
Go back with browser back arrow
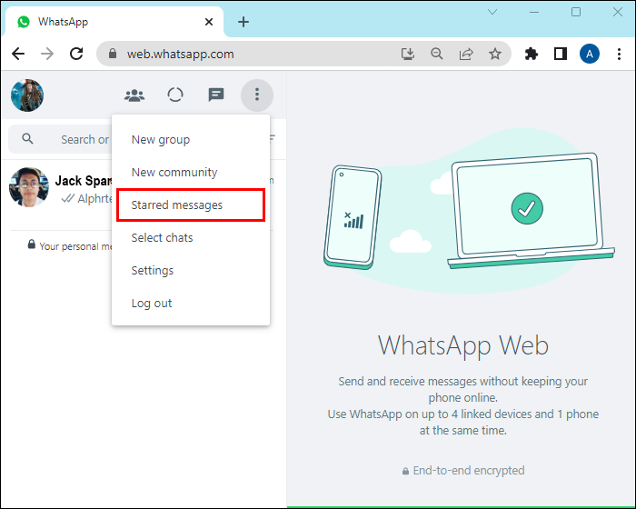coord(18,54)
